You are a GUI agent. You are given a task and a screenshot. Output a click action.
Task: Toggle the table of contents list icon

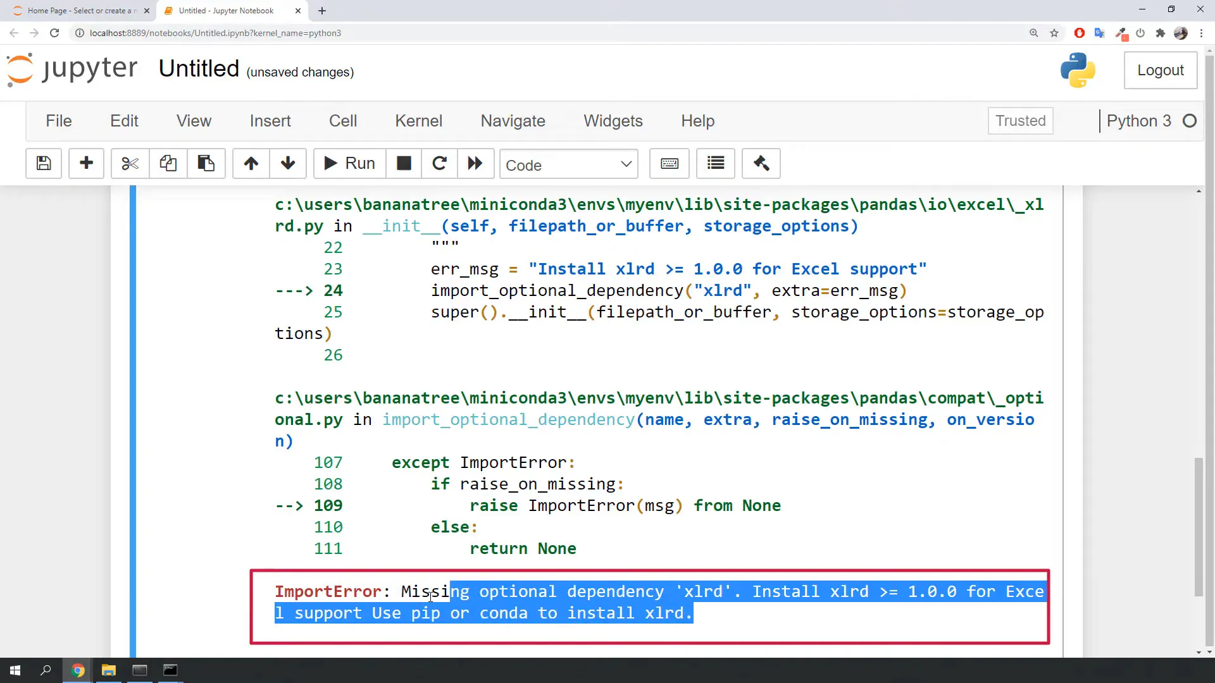click(716, 164)
